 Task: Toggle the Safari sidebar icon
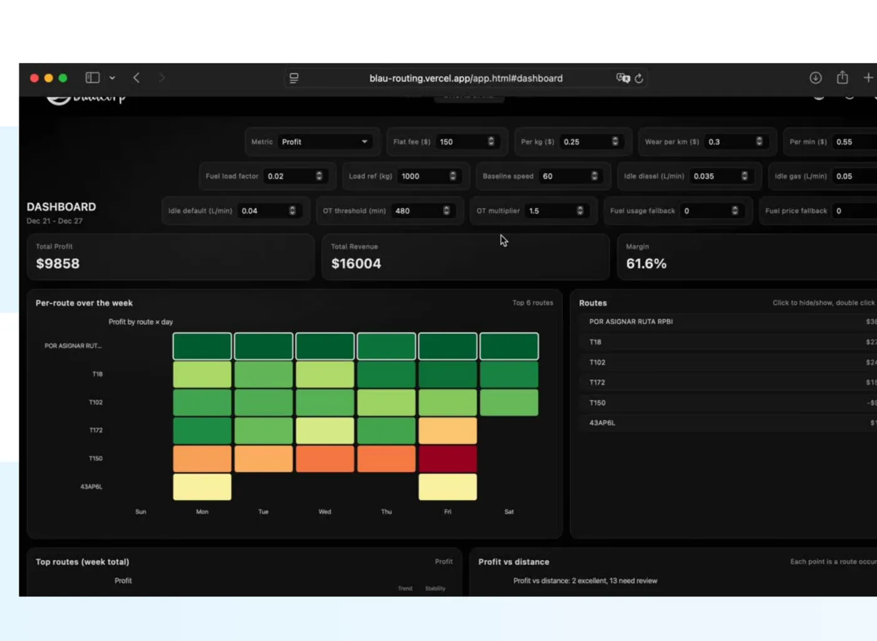click(93, 78)
